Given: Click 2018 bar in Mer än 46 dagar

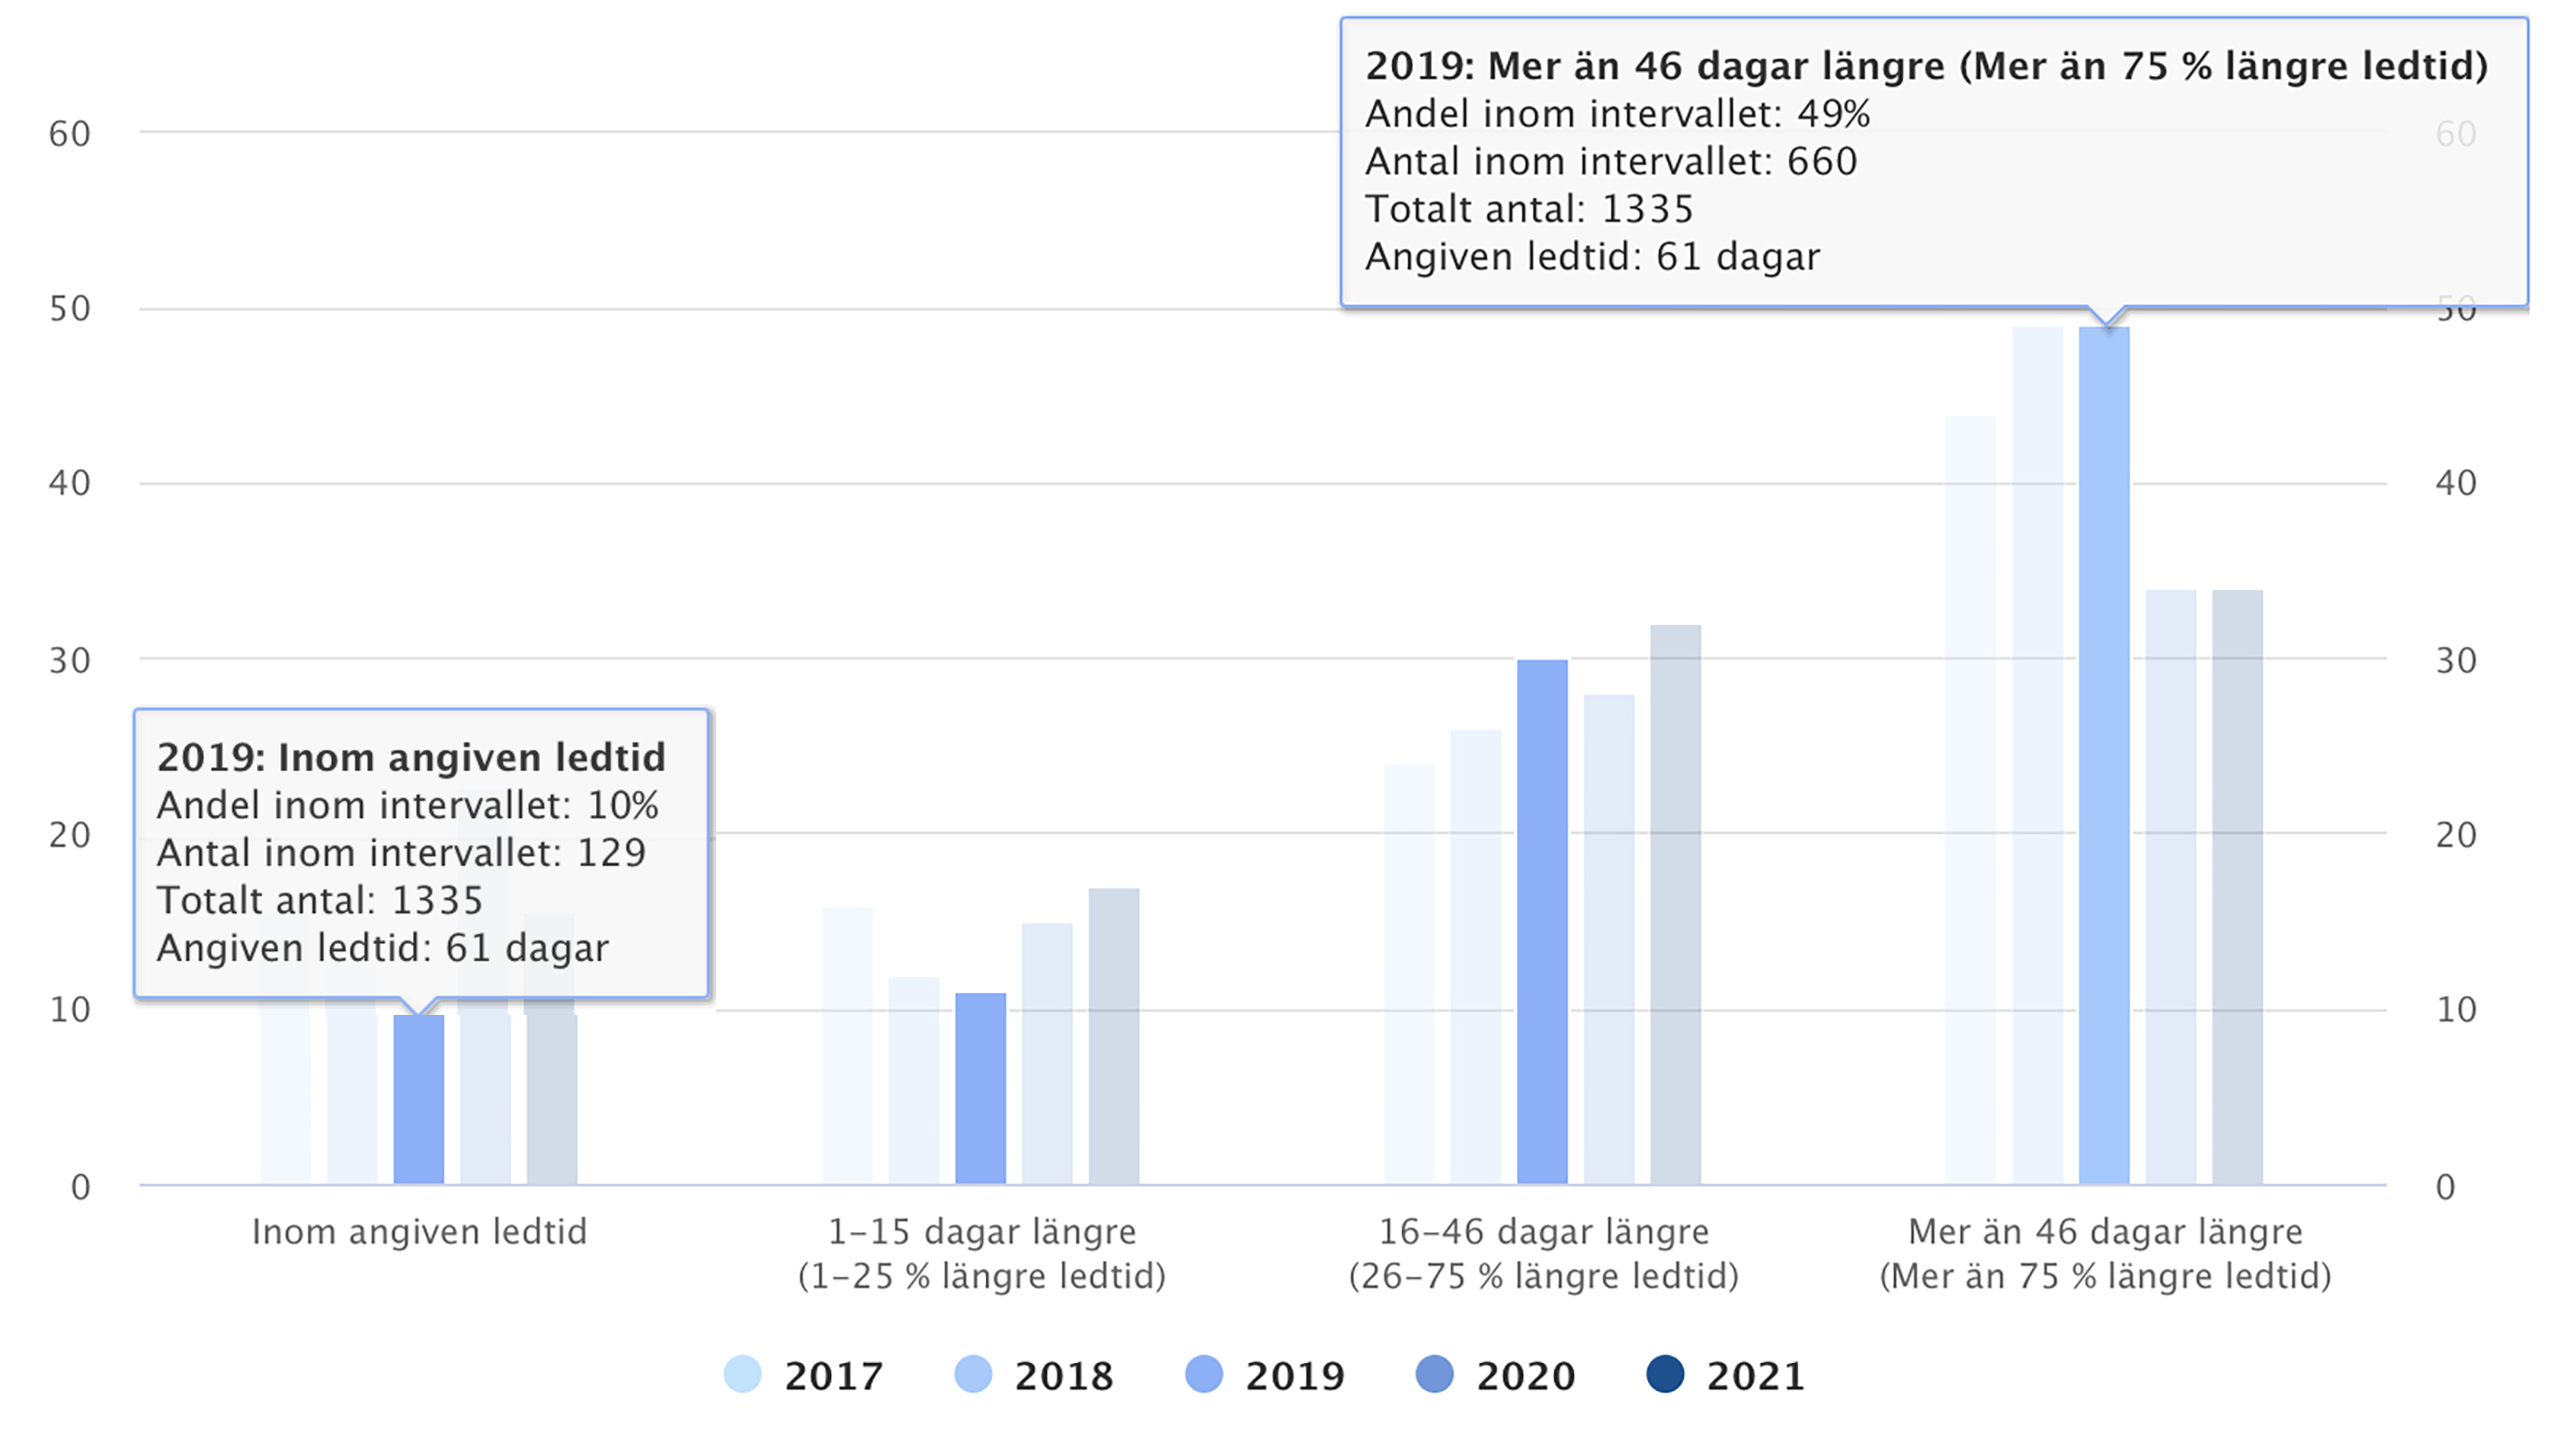Looking at the screenshot, I should [x=2037, y=755].
